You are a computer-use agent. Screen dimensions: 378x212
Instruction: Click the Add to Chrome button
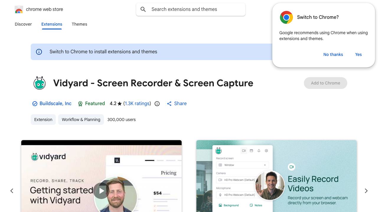325,83
